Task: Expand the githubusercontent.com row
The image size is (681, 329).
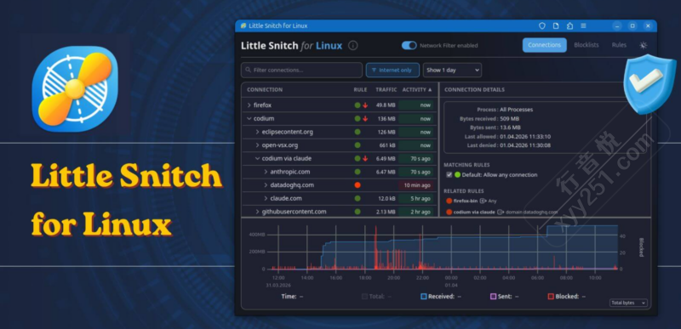Action: click(257, 212)
